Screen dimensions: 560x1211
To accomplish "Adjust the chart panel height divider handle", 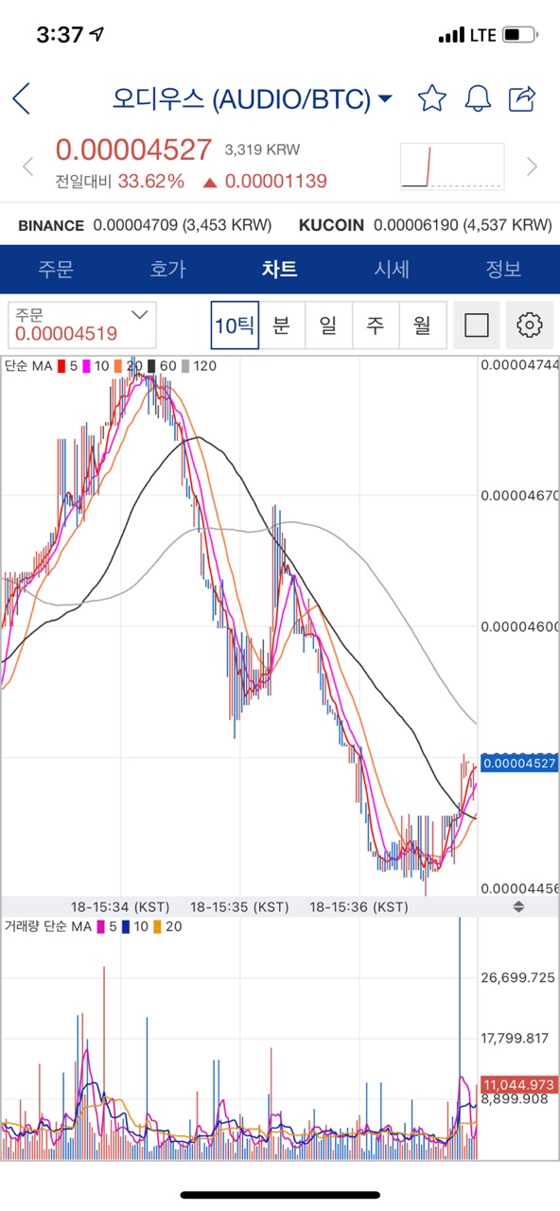I will point(517,906).
